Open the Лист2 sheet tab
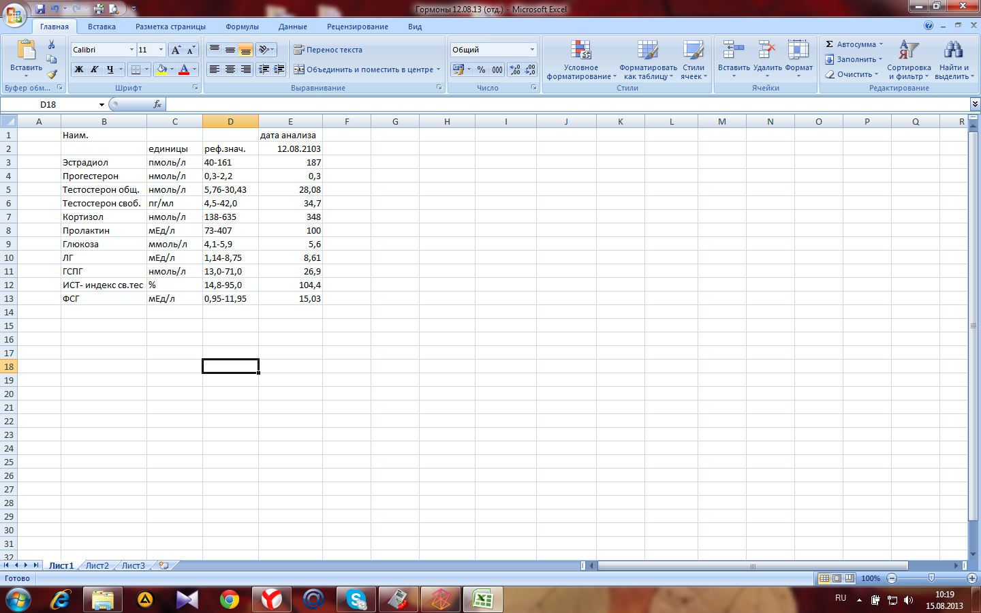The height and width of the screenshot is (613, 981). 97,565
